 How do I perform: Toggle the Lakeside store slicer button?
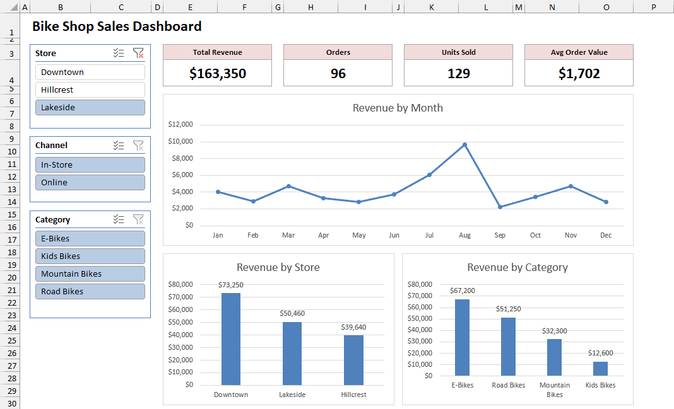point(90,107)
